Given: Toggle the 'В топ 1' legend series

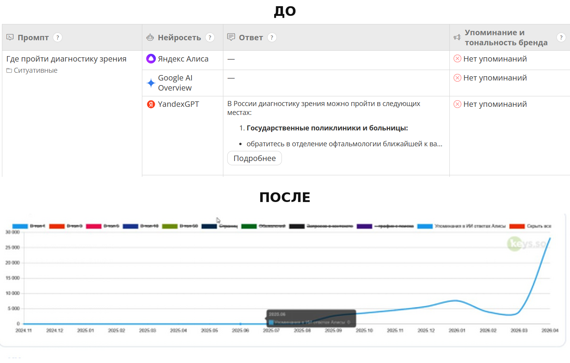Looking at the screenshot, I should point(29,226).
